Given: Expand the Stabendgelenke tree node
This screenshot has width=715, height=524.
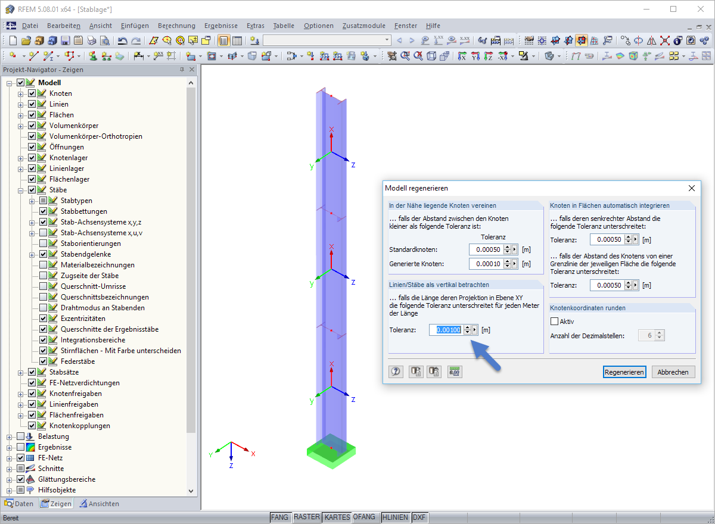Looking at the screenshot, I should click(32, 254).
